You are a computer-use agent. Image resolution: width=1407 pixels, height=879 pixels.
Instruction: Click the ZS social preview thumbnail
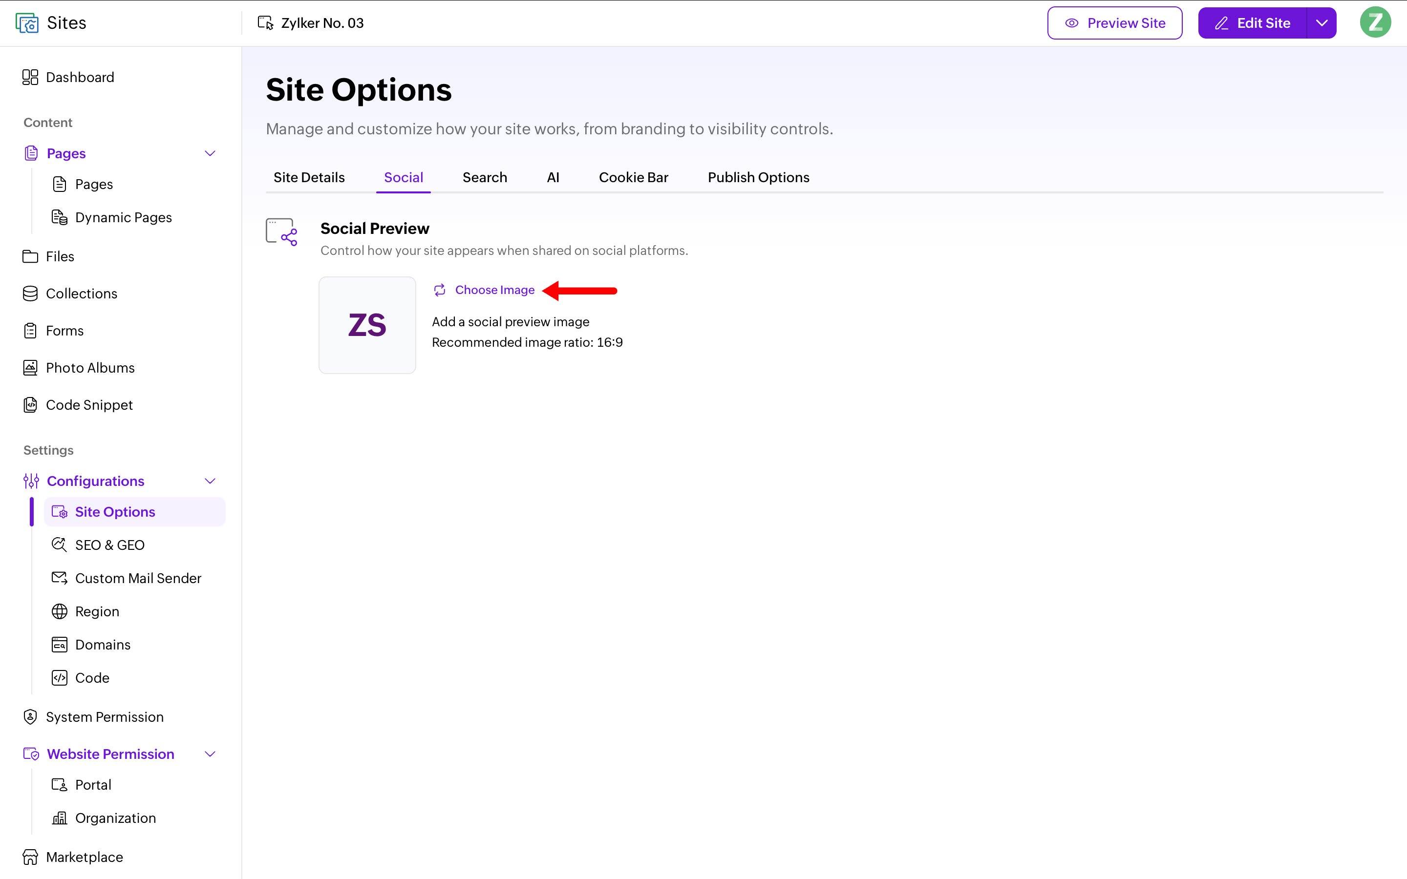[x=367, y=325]
